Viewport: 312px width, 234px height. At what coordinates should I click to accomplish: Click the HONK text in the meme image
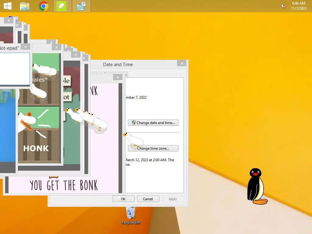36,148
